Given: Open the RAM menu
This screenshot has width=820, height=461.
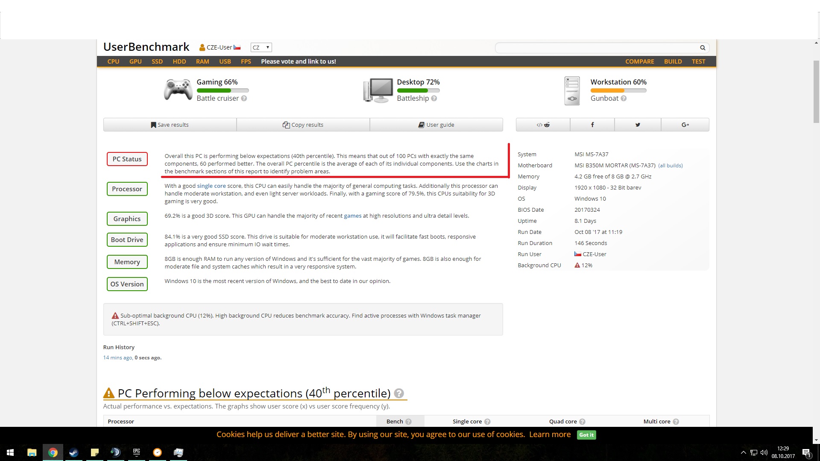Looking at the screenshot, I should tap(202, 61).
